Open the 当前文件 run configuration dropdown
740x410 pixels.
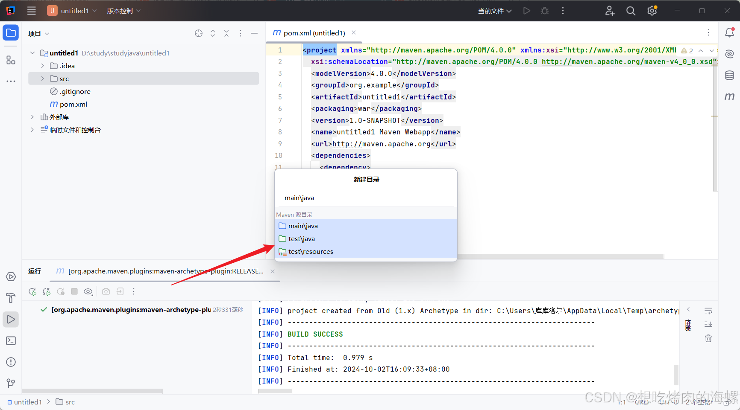[495, 11]
